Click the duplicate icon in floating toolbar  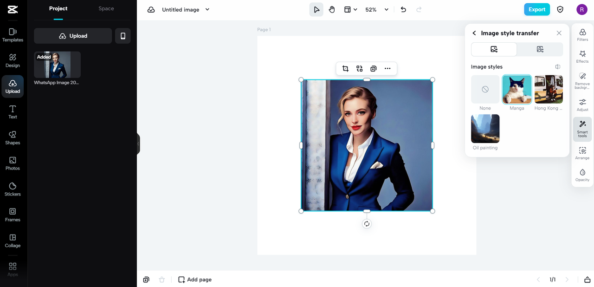[373, 69]
